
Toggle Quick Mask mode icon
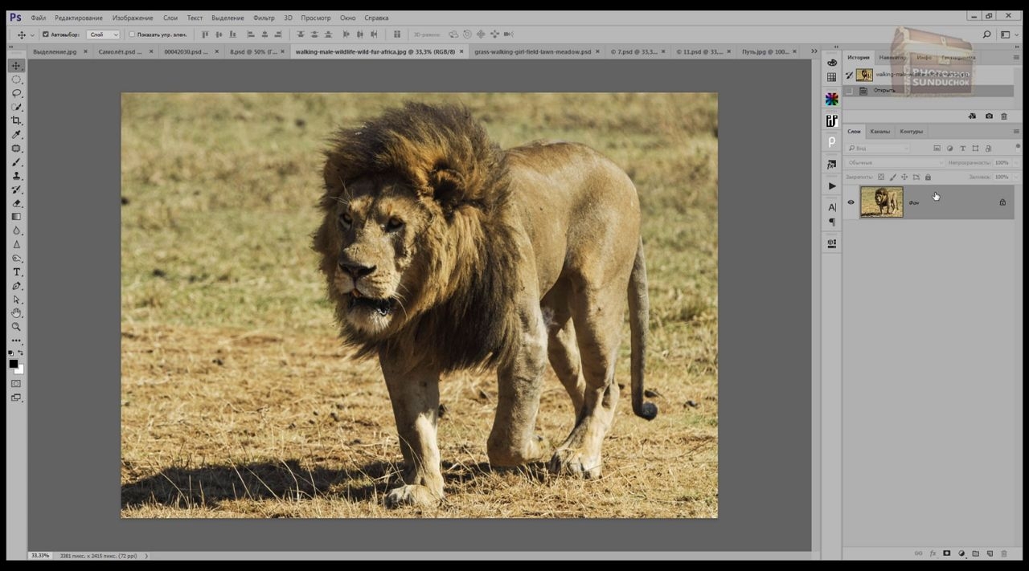point(16,384)
